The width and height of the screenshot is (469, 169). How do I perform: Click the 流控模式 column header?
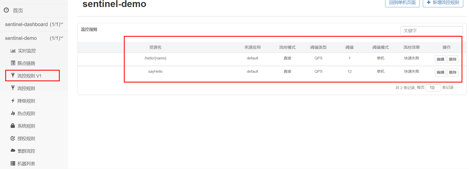coord(287,47)
